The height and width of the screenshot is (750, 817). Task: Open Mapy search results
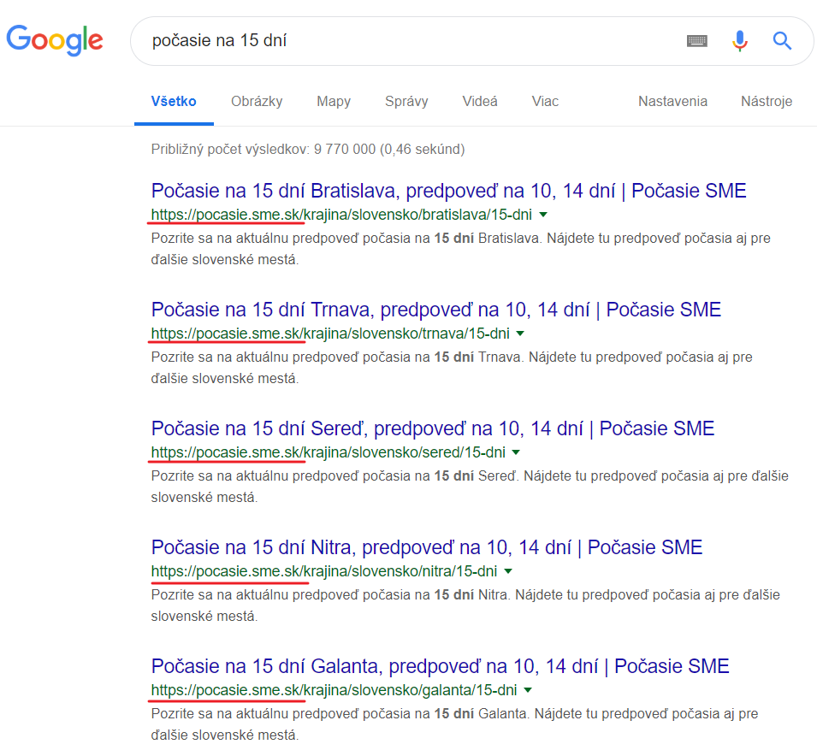click(x=333, y=101)
